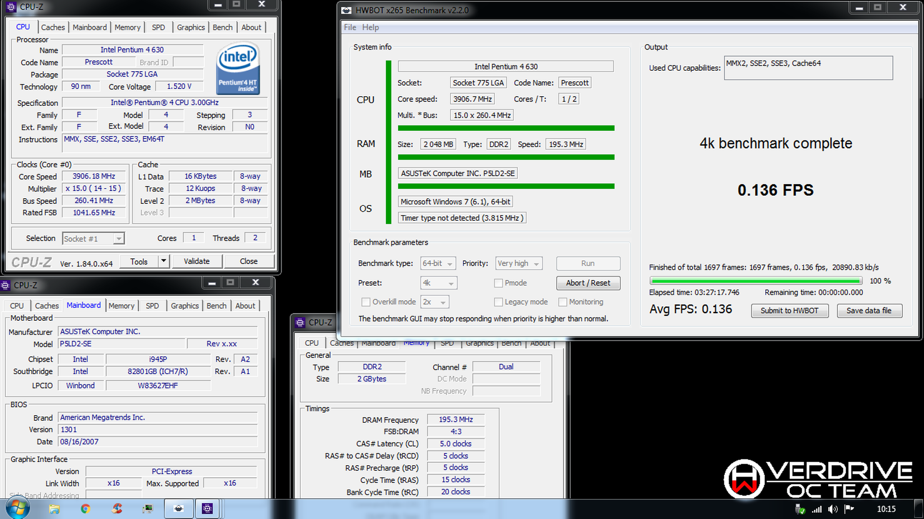Open the Preset 4k dropdown
This screenshot has height=519, width=924.
(x=438, y=283)
